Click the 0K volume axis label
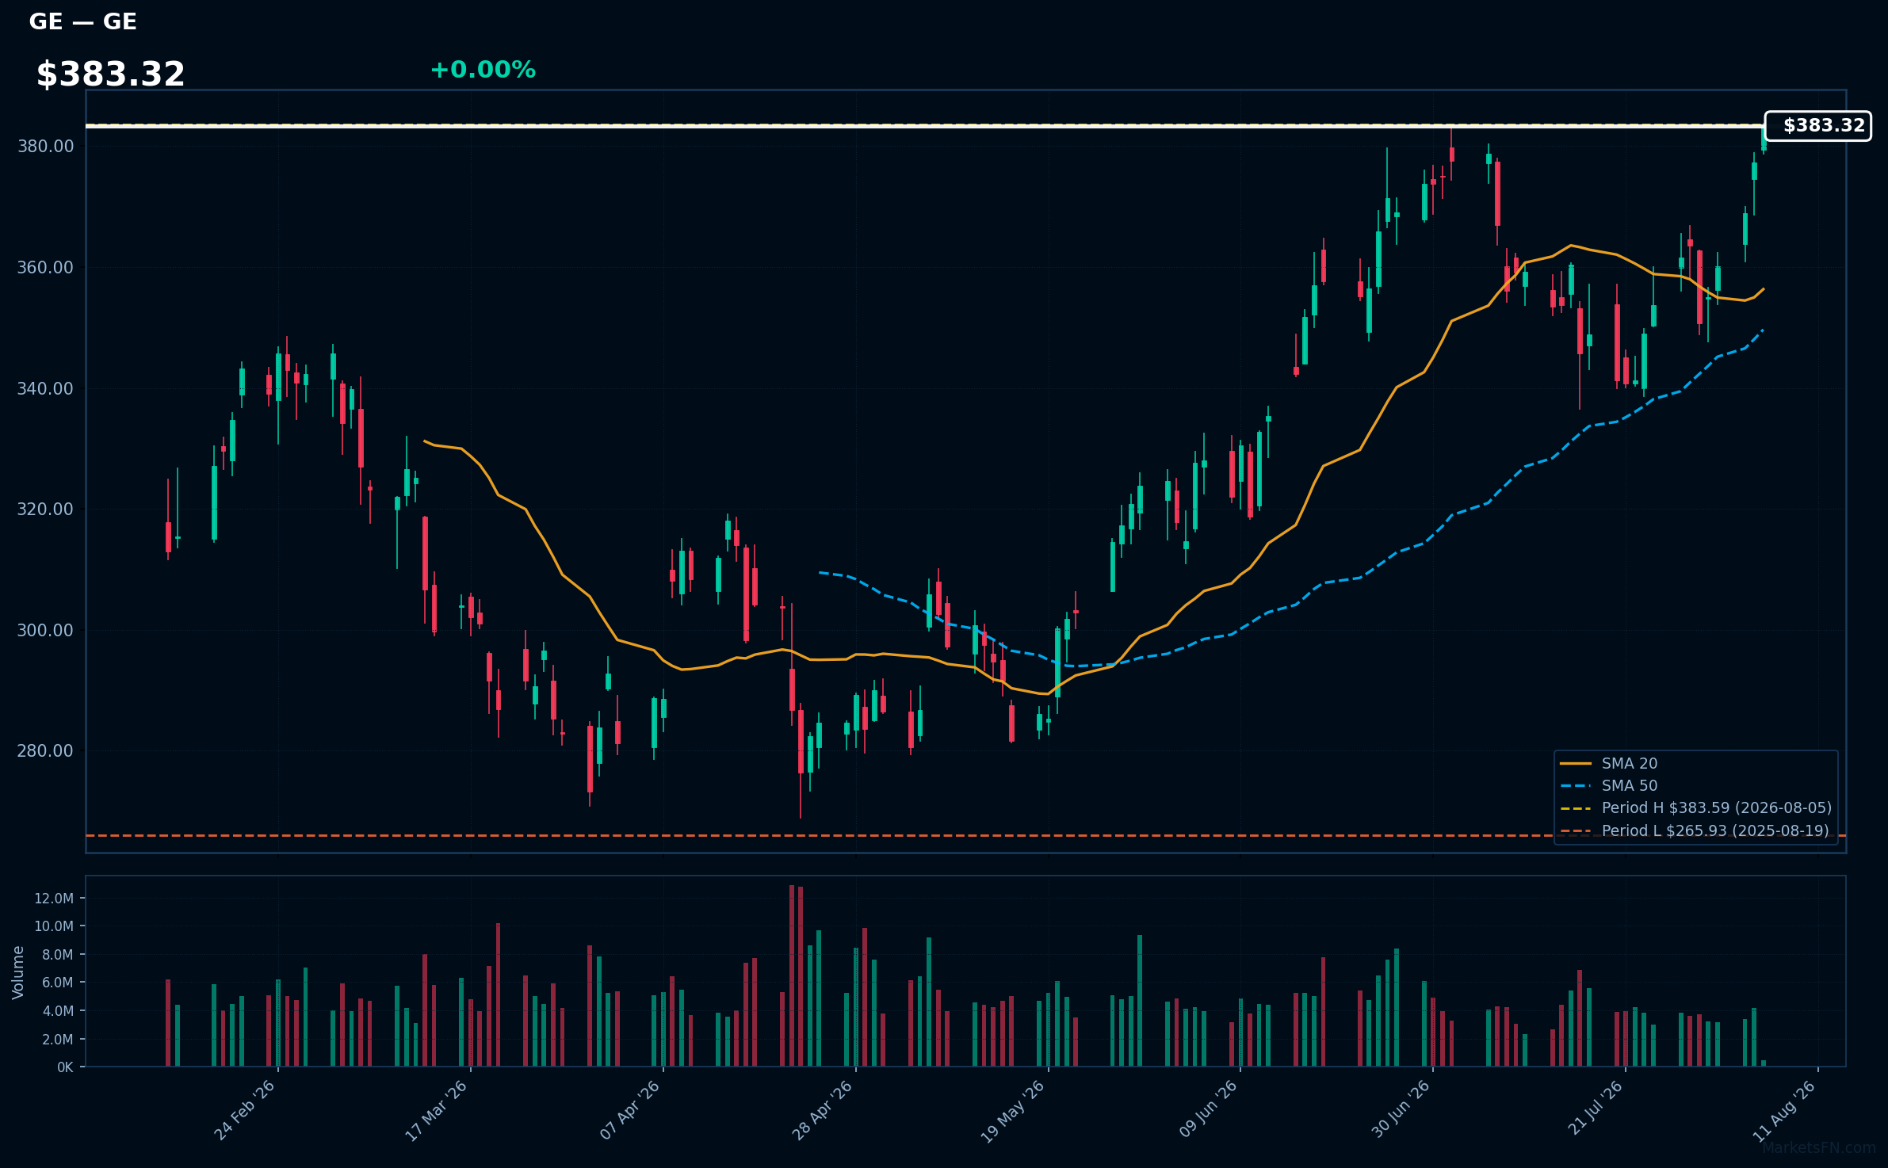The width and height of the screenshot is (1888, 1168). pyautogui.click(x=65, y=1067)
